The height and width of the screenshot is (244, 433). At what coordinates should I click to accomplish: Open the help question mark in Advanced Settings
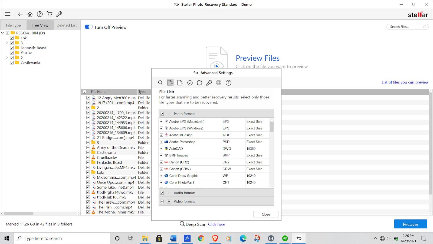click(x=228, y=83)
